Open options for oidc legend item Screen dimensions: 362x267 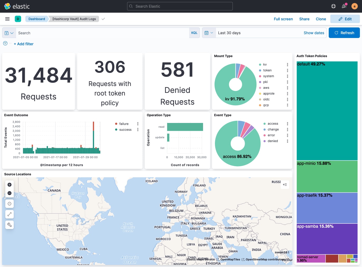[x=288, y=99]
